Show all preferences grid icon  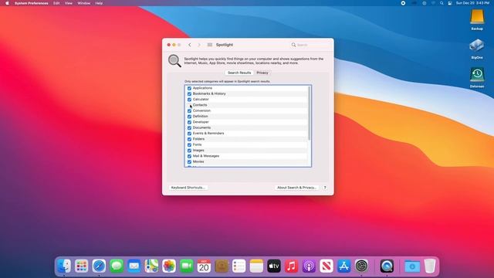(x=210, y=45)
